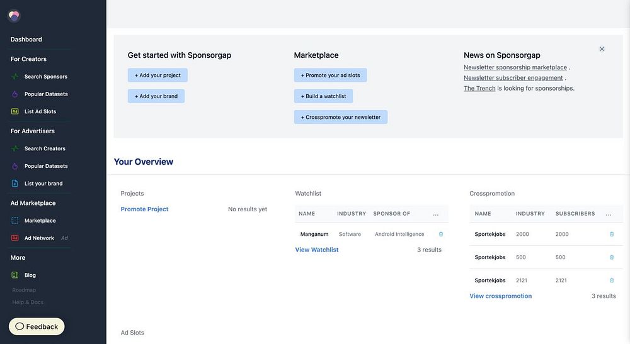This screenshot has height=344, width=630.
Task: Click the Blog icon in sidebar
Action: [x=14, y=275]
